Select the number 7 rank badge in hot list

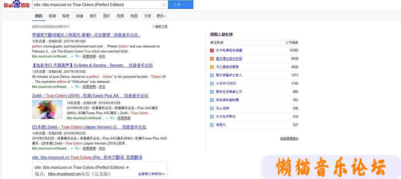click(x=212, y=100)
